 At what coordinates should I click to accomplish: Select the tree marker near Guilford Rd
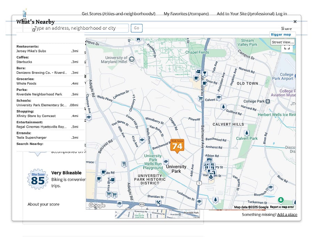coord(223,107)
